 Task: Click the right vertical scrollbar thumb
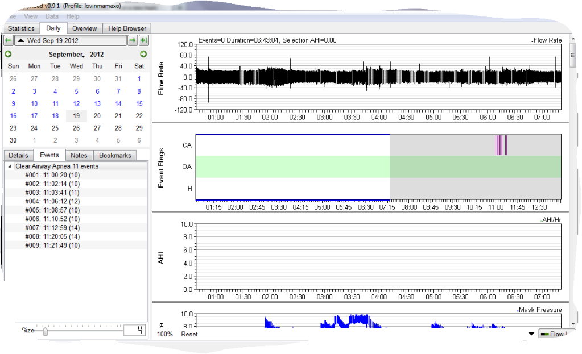tap(573, 56)
